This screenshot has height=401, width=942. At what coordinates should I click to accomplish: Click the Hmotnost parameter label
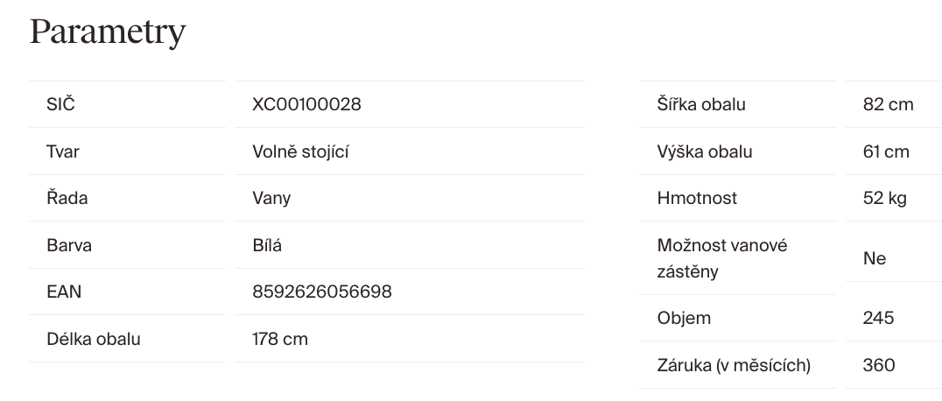697,198
